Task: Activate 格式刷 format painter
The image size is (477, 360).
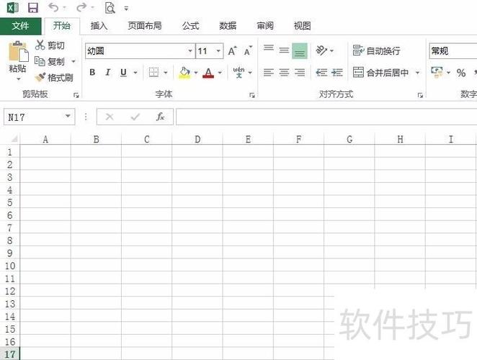Action: coord(54,78)
